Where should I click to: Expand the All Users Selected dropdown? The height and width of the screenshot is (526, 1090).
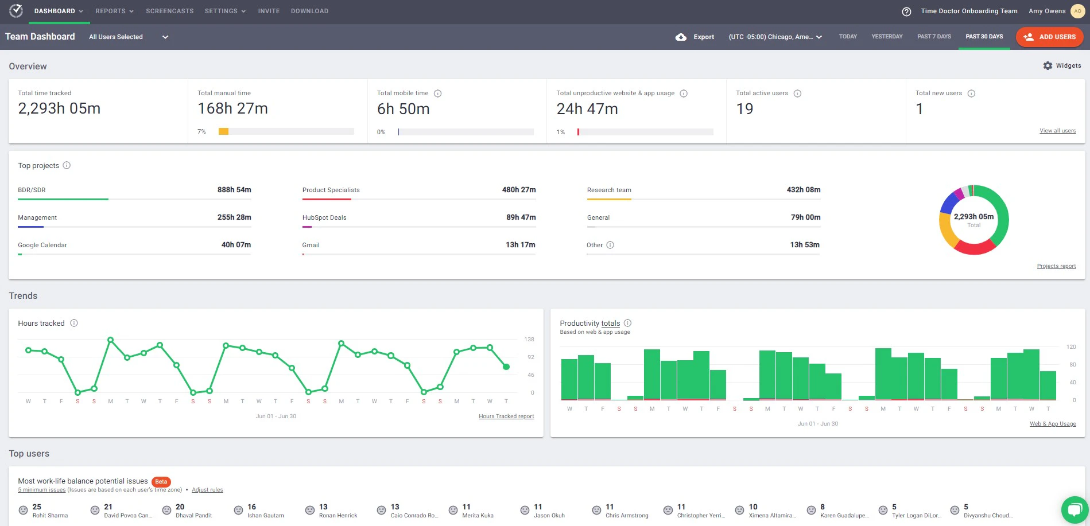click(128, 37)
